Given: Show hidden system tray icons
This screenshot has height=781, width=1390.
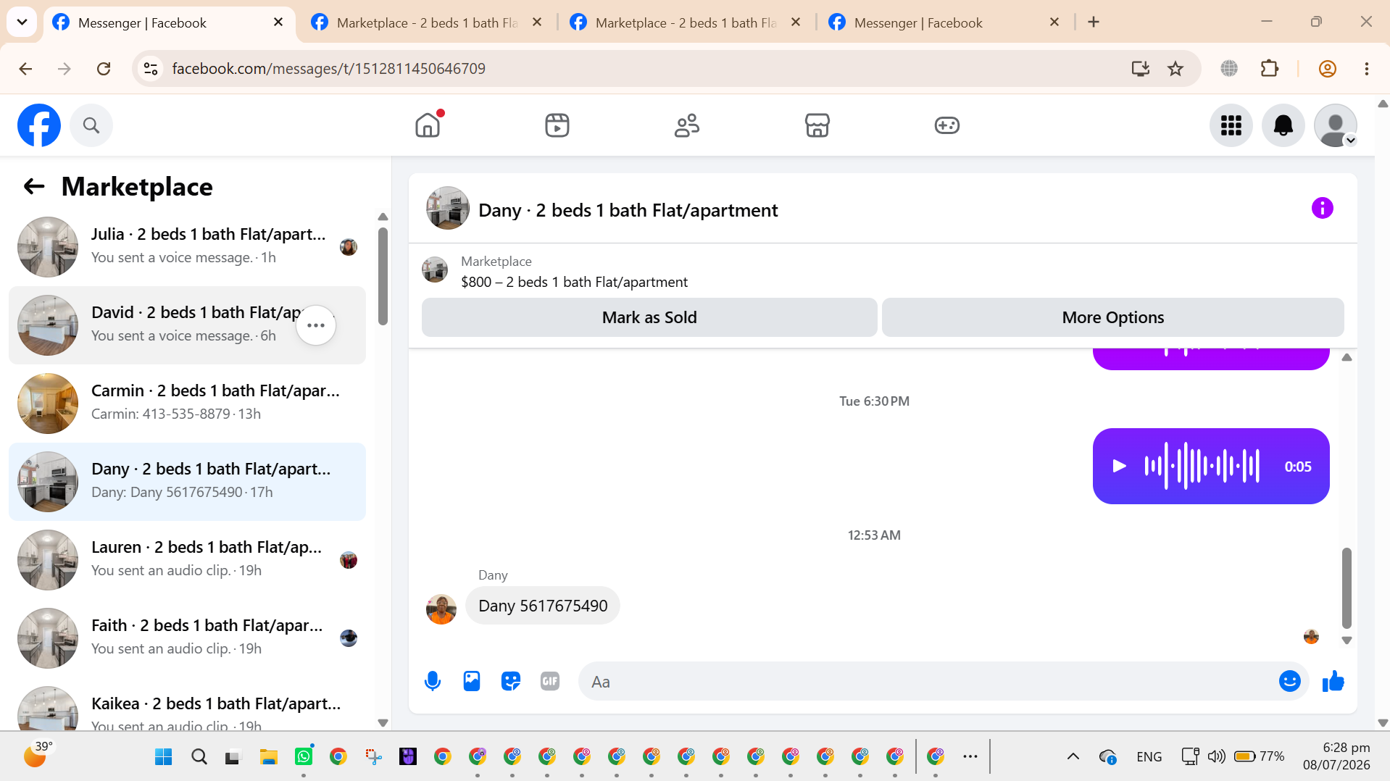Looking at the screenshot, I should 1073,757.
